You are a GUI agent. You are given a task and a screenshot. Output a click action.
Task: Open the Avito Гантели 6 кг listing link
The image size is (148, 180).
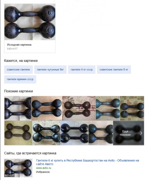click(x=88, y=162)
